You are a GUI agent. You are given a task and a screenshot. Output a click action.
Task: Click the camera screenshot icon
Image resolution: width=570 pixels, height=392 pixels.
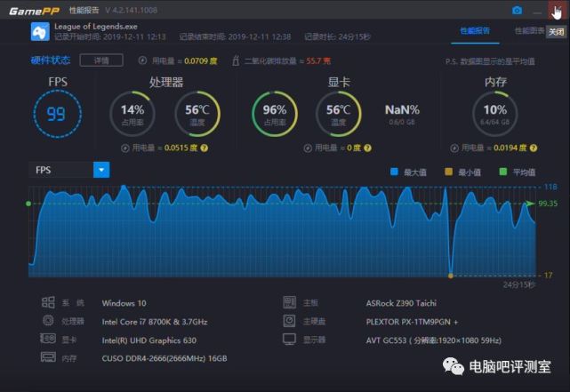coord(517,11)
